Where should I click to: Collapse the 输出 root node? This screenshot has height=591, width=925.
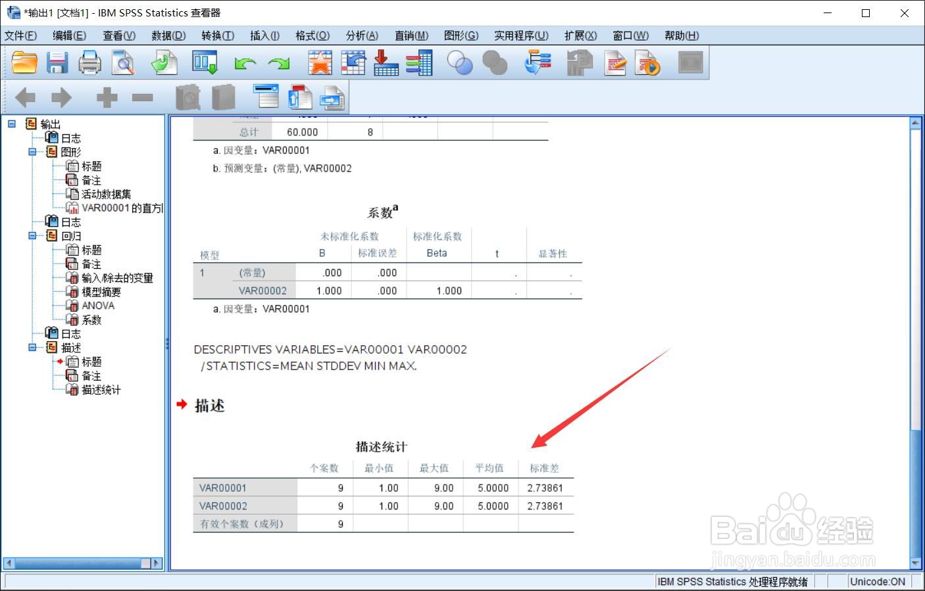point(12,124)
